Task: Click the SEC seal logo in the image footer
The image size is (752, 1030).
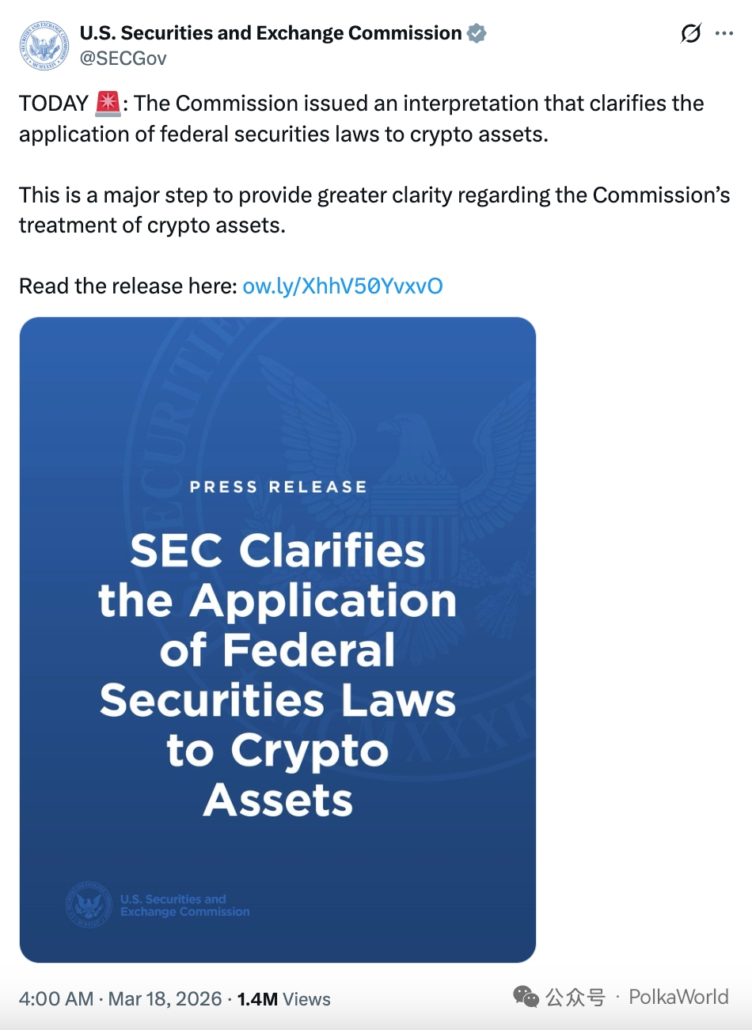Action: click(x=89, y=905)
